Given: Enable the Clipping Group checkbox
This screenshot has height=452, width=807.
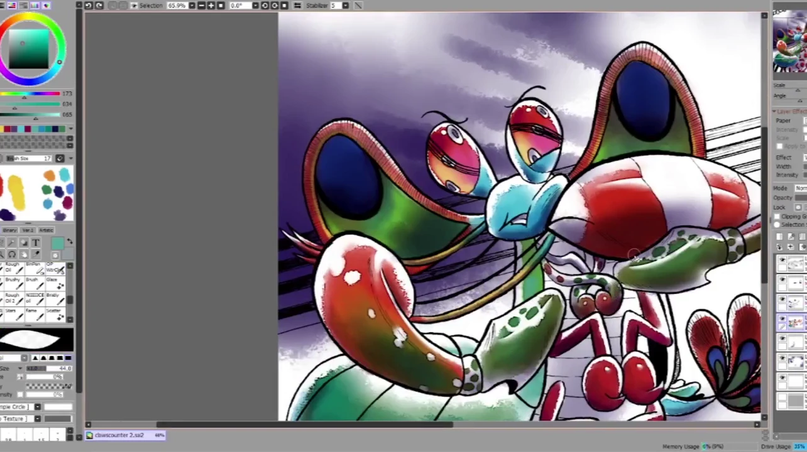Looking at the screenshot, I should (x=777, y=217).
